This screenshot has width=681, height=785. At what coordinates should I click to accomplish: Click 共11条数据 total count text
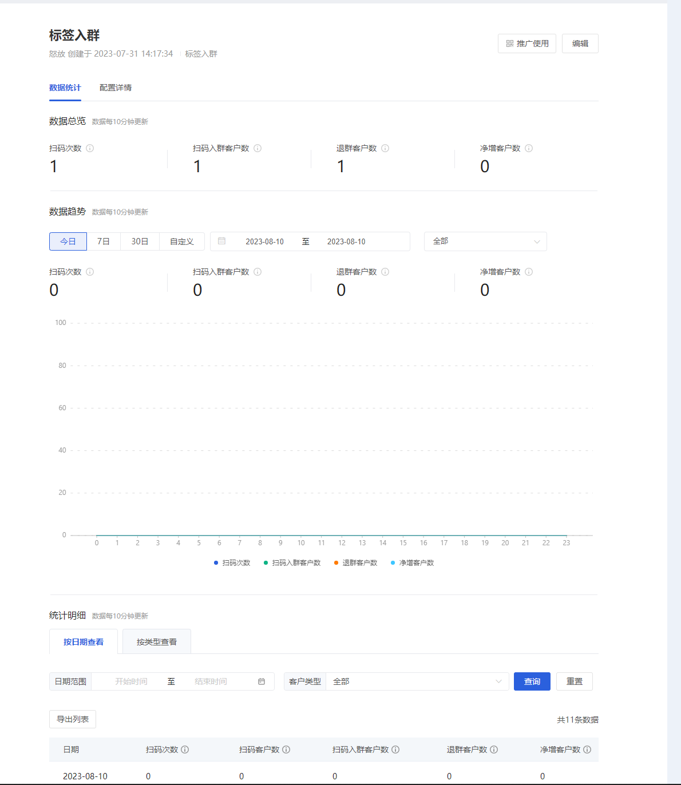pyautogui.click(x=577, y=720)
